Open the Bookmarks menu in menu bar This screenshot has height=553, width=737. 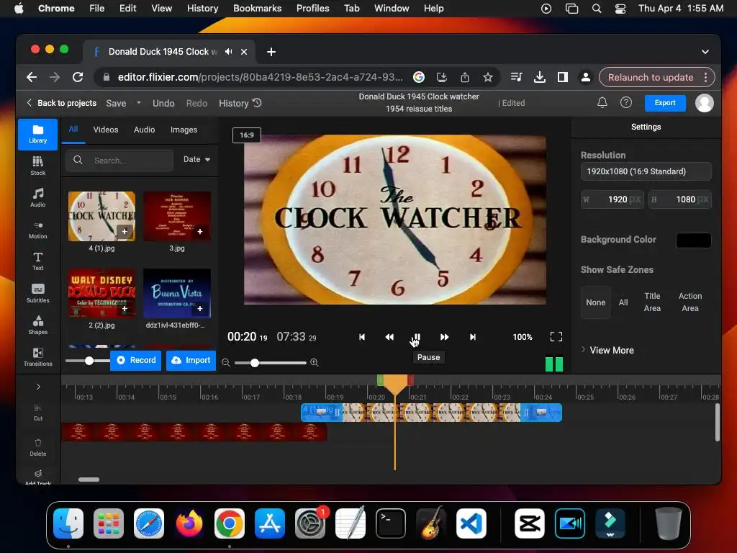(x=257, y=9)
